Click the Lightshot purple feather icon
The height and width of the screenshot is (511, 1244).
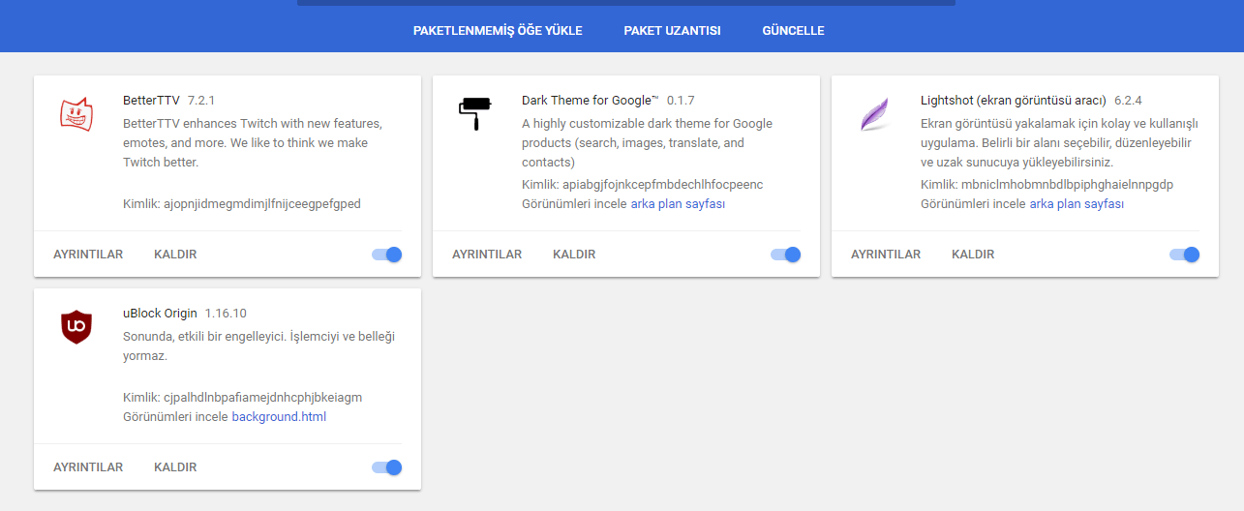873,115
